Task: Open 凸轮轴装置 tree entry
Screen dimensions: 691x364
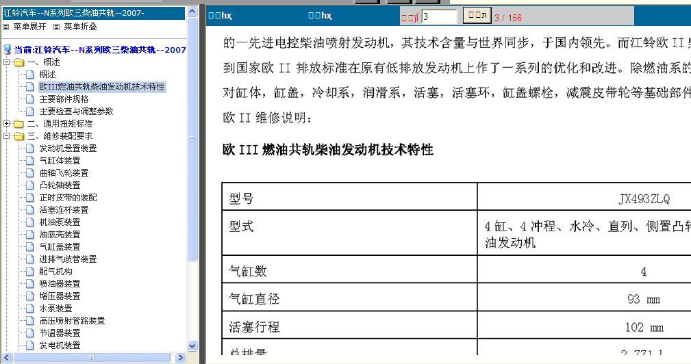Action: click(60, 185)
